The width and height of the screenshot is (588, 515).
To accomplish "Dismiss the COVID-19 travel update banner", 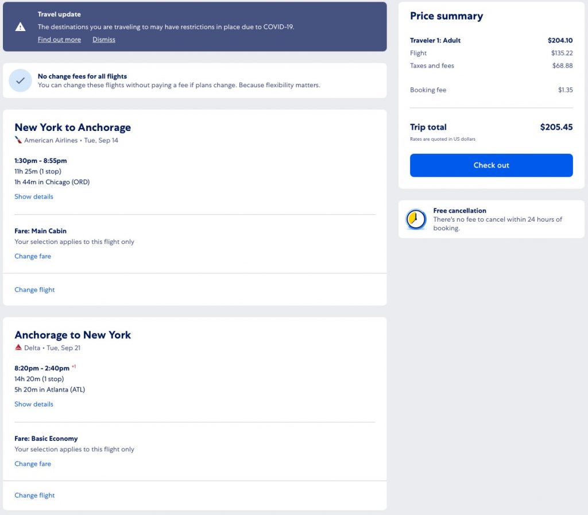I will pos(104,40).
